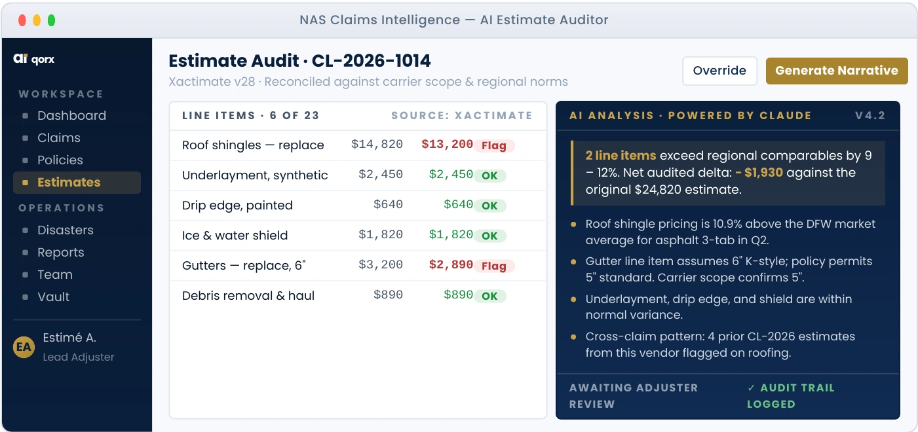This screenshot has height=432, width=918.
Task: Click OK badge on Ice & water shield row
Action: [x=489, y=236]
